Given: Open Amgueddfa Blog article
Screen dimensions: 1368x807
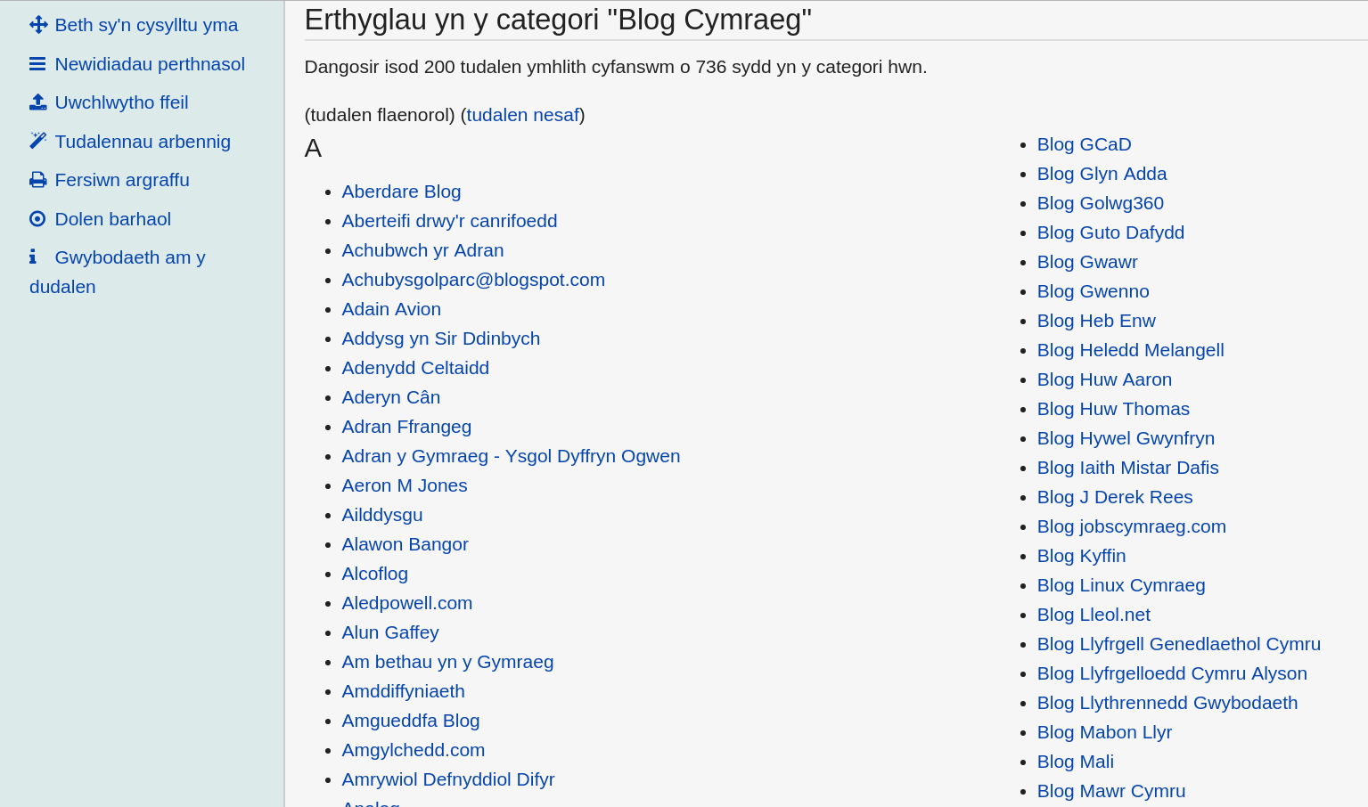Looking at the screenshot, I should (x=411, y=721).
